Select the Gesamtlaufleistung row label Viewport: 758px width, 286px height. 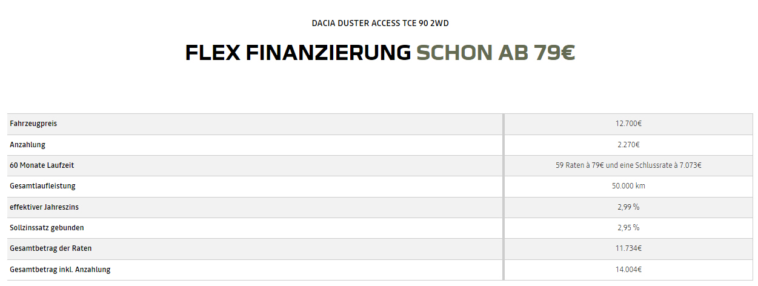pyautogui.click(x=42, y=186)
